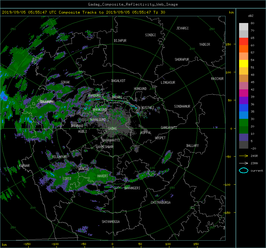Image resolution: width=266 pixels, height=248 pixels.
Task: Click the Gadag Composite Reflectivity title text
Action: point(133,4)
